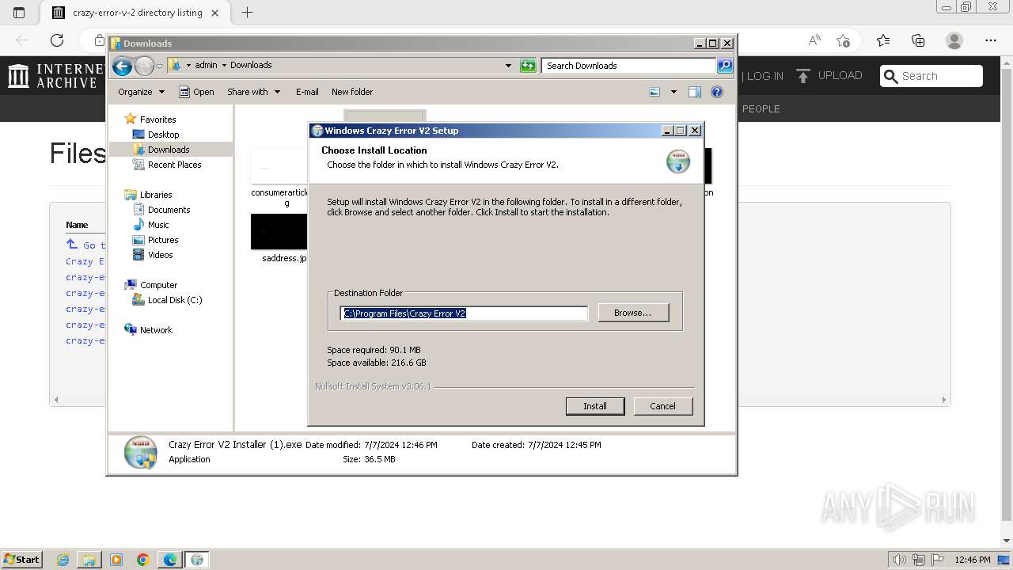The image size is (1013, 570).
Task: Click E-mail in the Explorer toolbar
Action: tap(307, 92)
